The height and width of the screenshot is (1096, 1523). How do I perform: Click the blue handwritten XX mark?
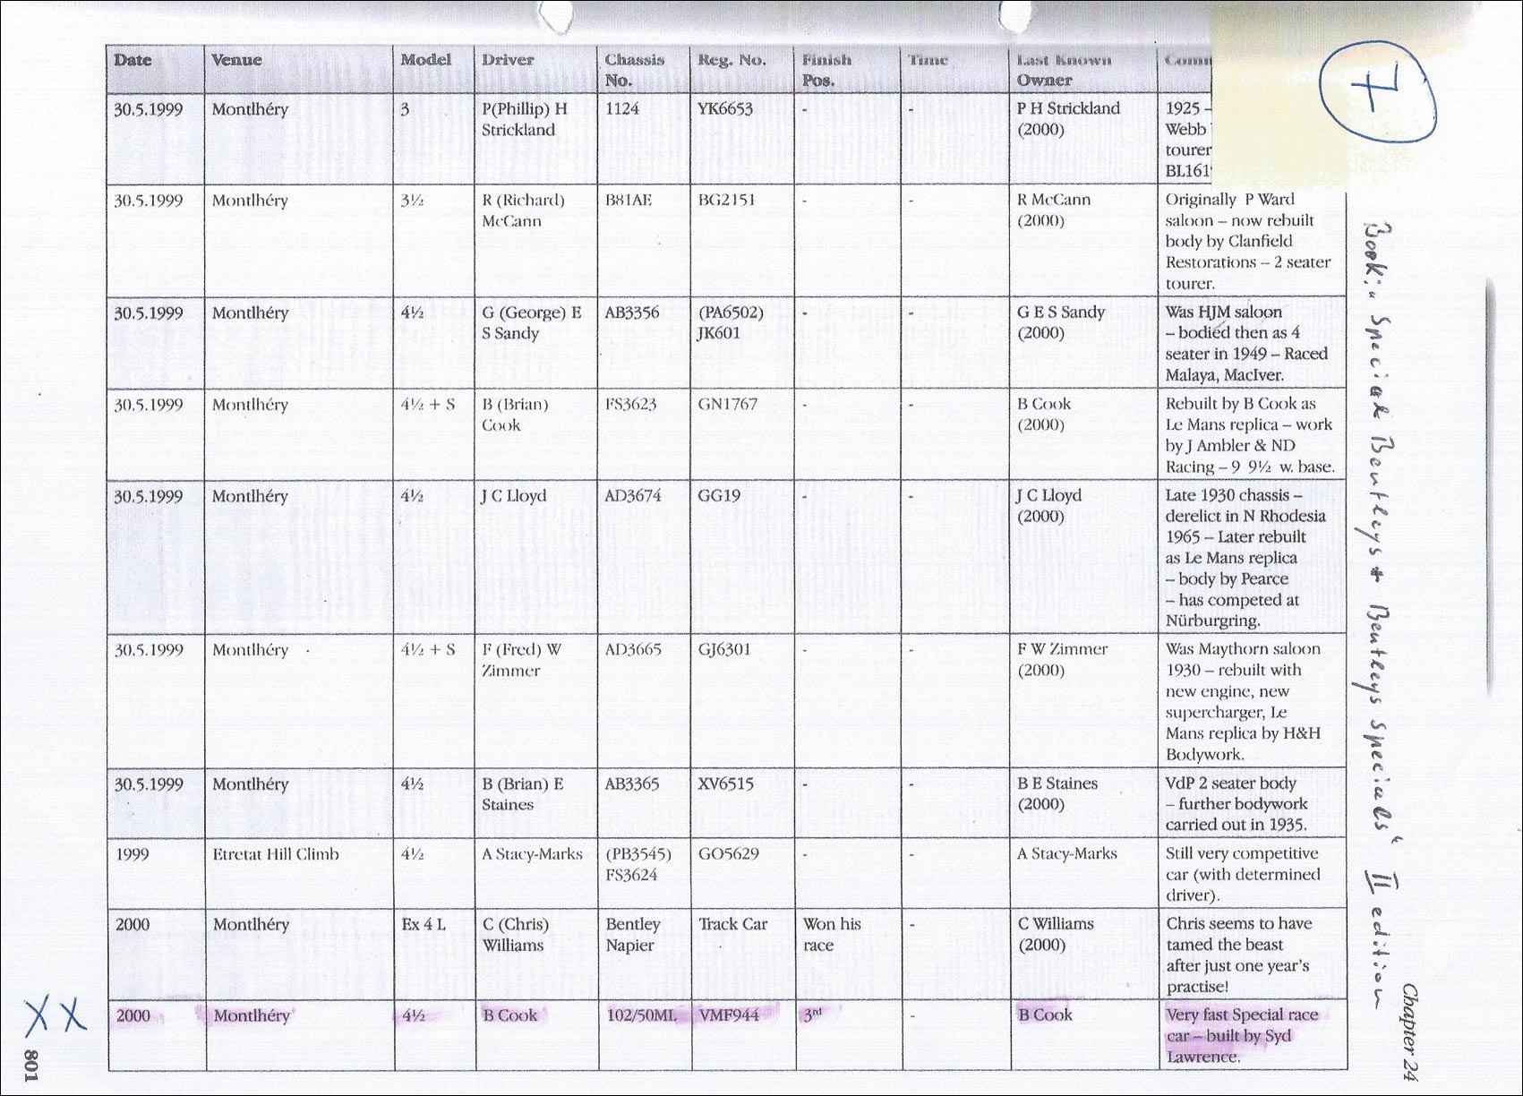[55, 1016]
